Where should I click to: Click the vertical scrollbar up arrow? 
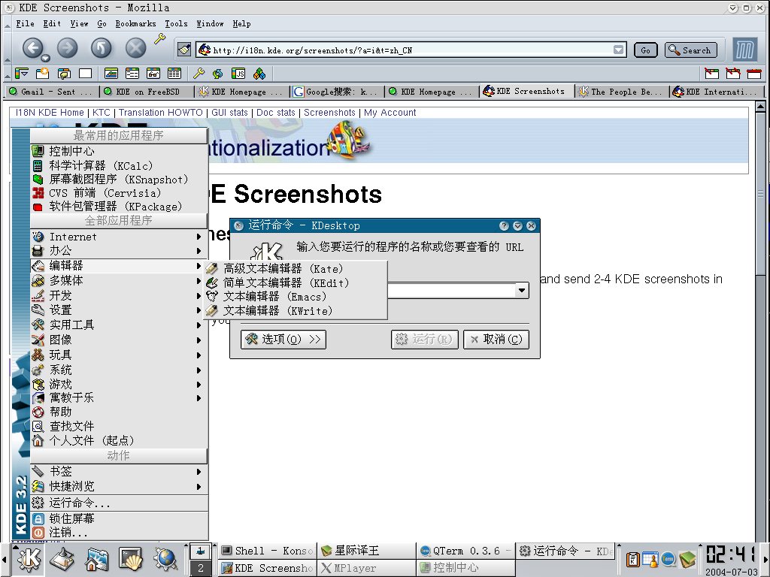760,107
